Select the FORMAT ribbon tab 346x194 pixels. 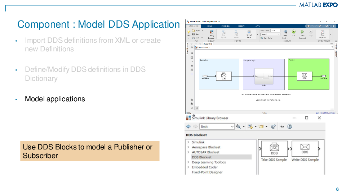point(241,26)
